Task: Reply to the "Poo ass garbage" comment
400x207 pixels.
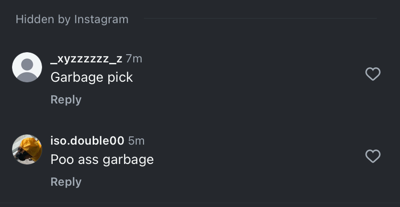Action: click(x=66, y=182)
